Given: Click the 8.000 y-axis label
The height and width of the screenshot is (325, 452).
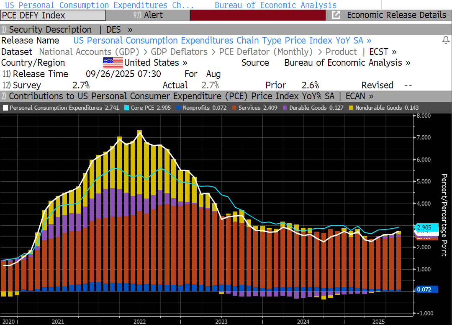Looking at the screenshot, I should pos(424,116).
